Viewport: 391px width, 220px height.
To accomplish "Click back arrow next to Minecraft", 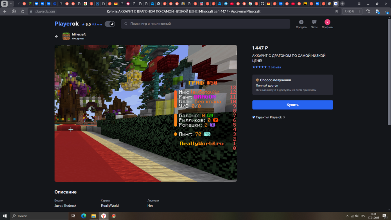I will (x=57, y=37).
